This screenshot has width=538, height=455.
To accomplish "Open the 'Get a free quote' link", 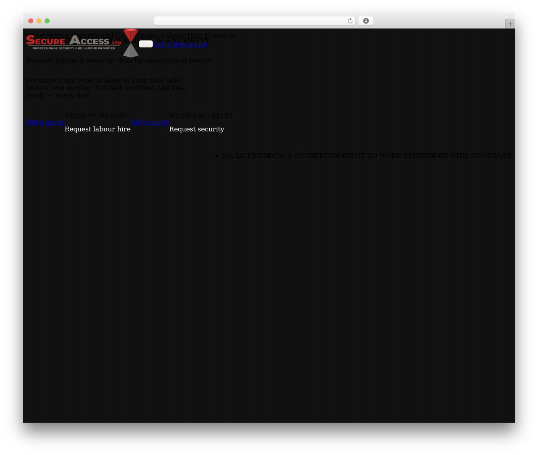I will (180, 44).
